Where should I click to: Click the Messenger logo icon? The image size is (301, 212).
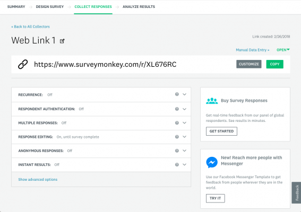[x=212, y=162]
